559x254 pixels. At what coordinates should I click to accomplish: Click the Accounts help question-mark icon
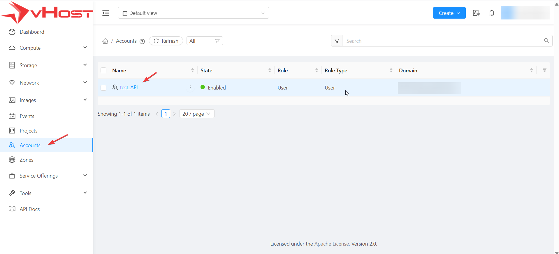tap(142, 41)
